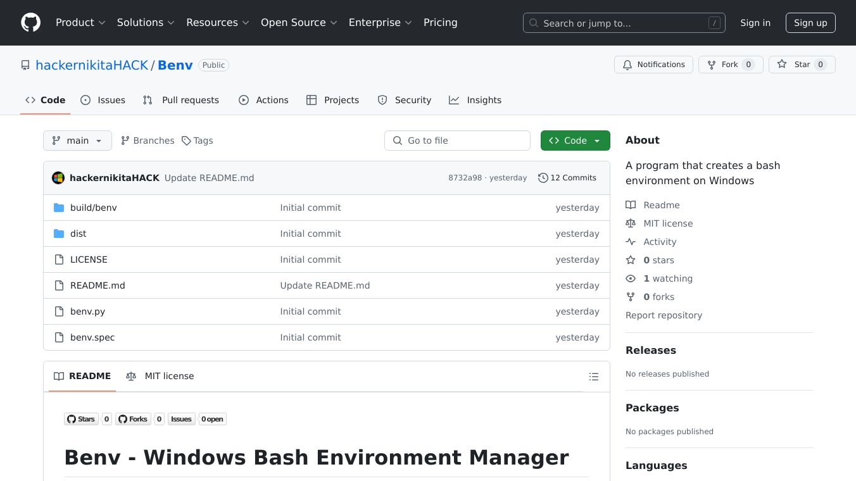Fork the Benv repository

[730, 65]
